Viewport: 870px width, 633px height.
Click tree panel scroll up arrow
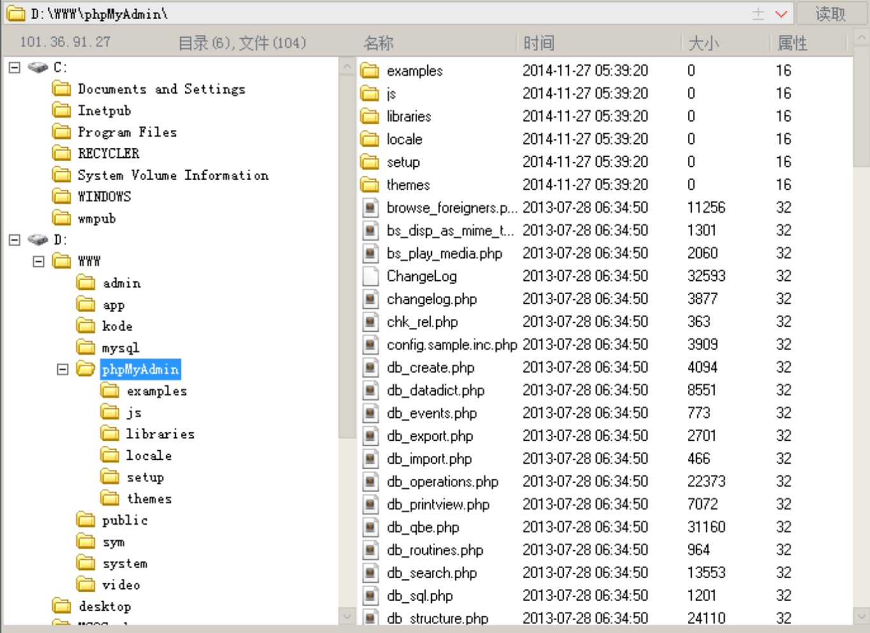(347, 66)
